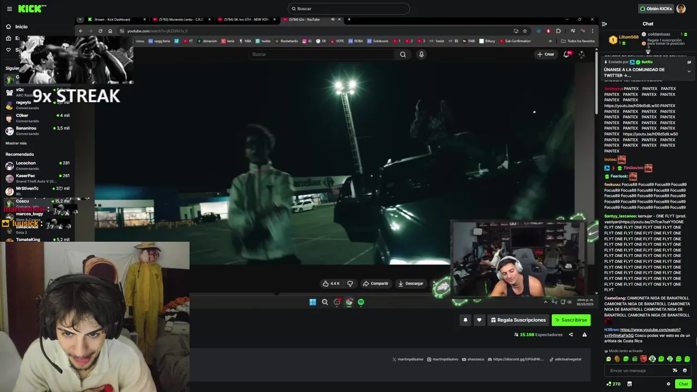
Task: Insert the potato emote from quick emotes
Action: (617, 359)
